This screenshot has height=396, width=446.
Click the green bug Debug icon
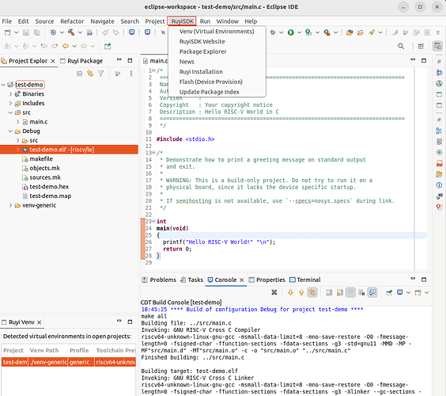273,32
